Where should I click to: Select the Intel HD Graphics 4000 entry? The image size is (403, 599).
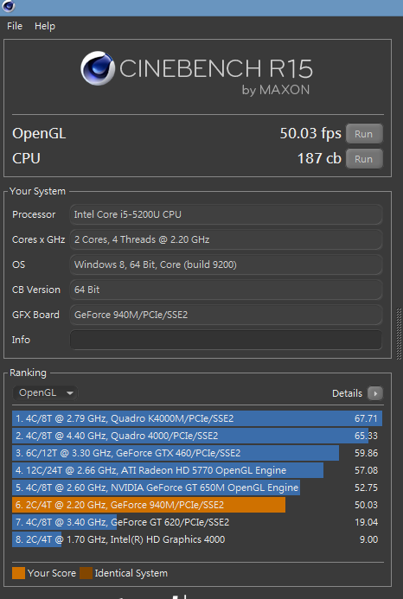[197, 539]
